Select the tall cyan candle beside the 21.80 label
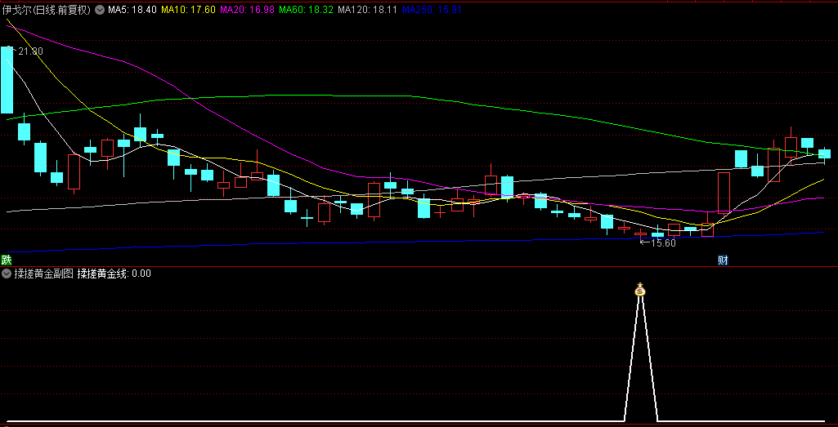The height and width of the screenshot is (427, 838). tap(7, 80)
